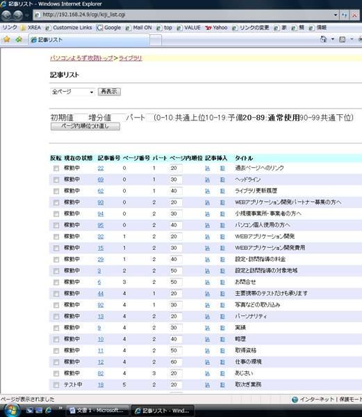Viewport: 362px width, 417px height.
Task: Click Google favicon link in links bar
Action: click(x=108, y=28)
